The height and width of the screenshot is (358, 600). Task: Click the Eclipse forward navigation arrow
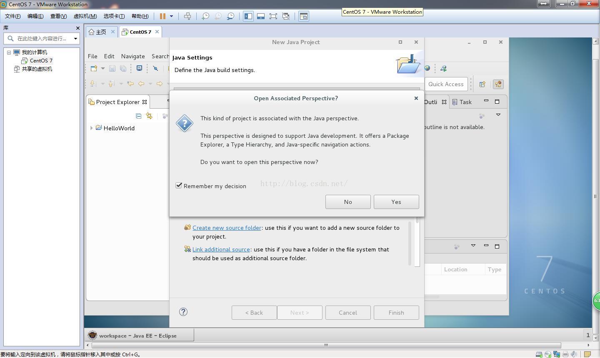pyautogui.click(x=159, y=84)
